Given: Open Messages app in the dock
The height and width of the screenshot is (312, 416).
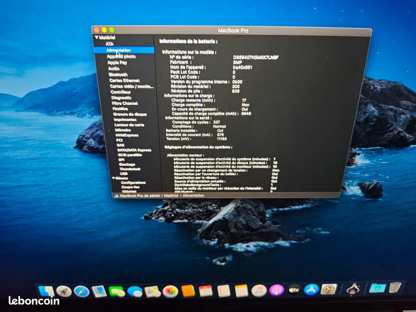Looking at the screenshot, I should (x=135, y=292).
